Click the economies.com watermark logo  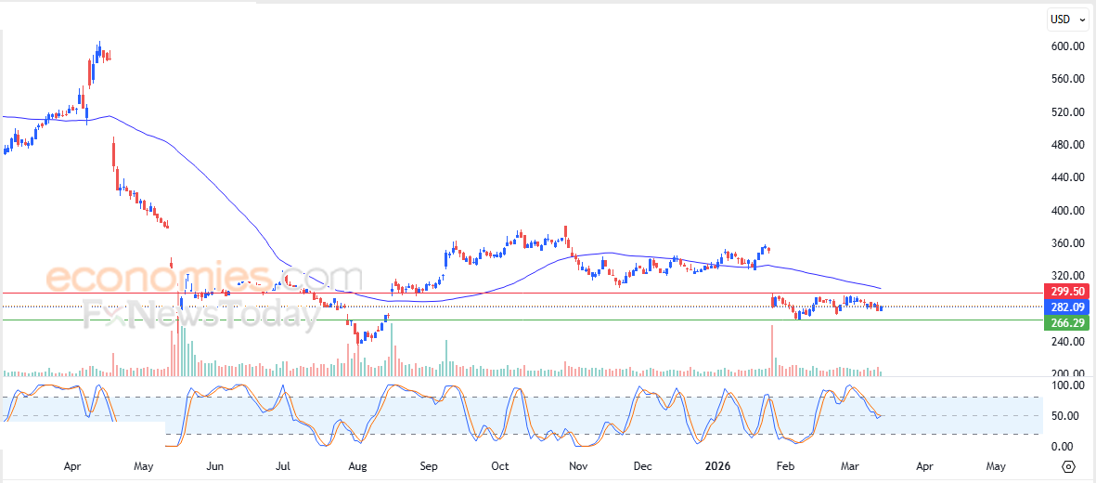click(x=204, y=278)
